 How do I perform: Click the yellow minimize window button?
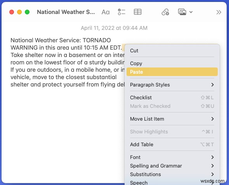click(x=19, y=12)
